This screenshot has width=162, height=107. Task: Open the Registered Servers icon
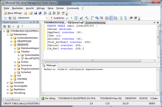(45, 13)
